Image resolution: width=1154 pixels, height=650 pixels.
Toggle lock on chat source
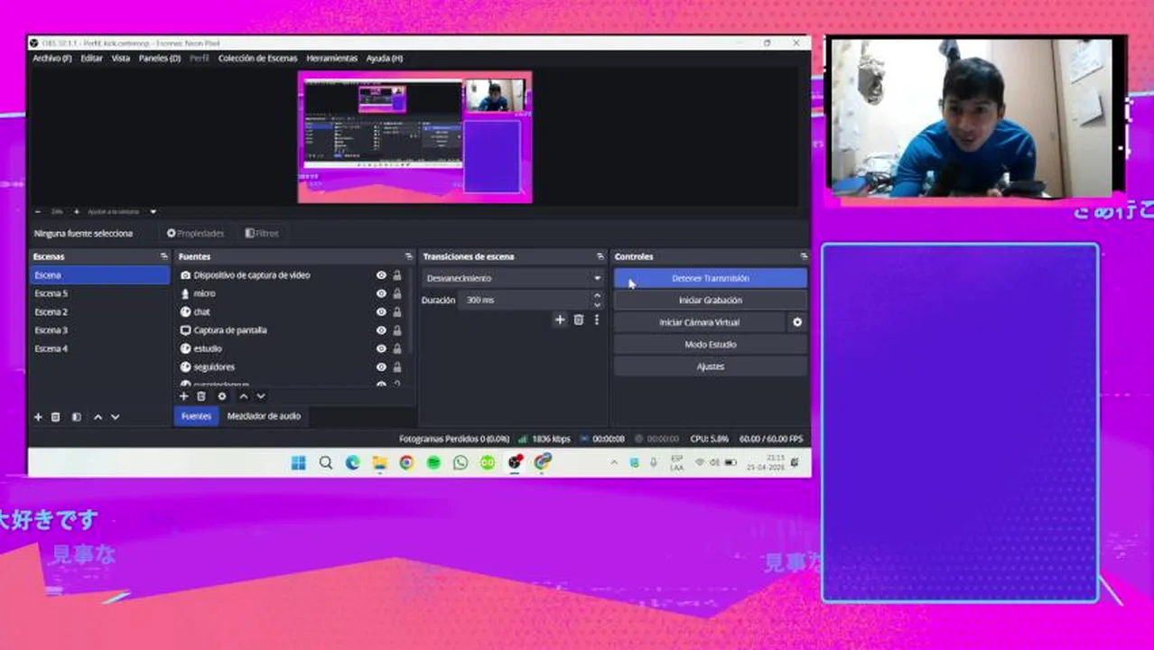coord(396,311)
